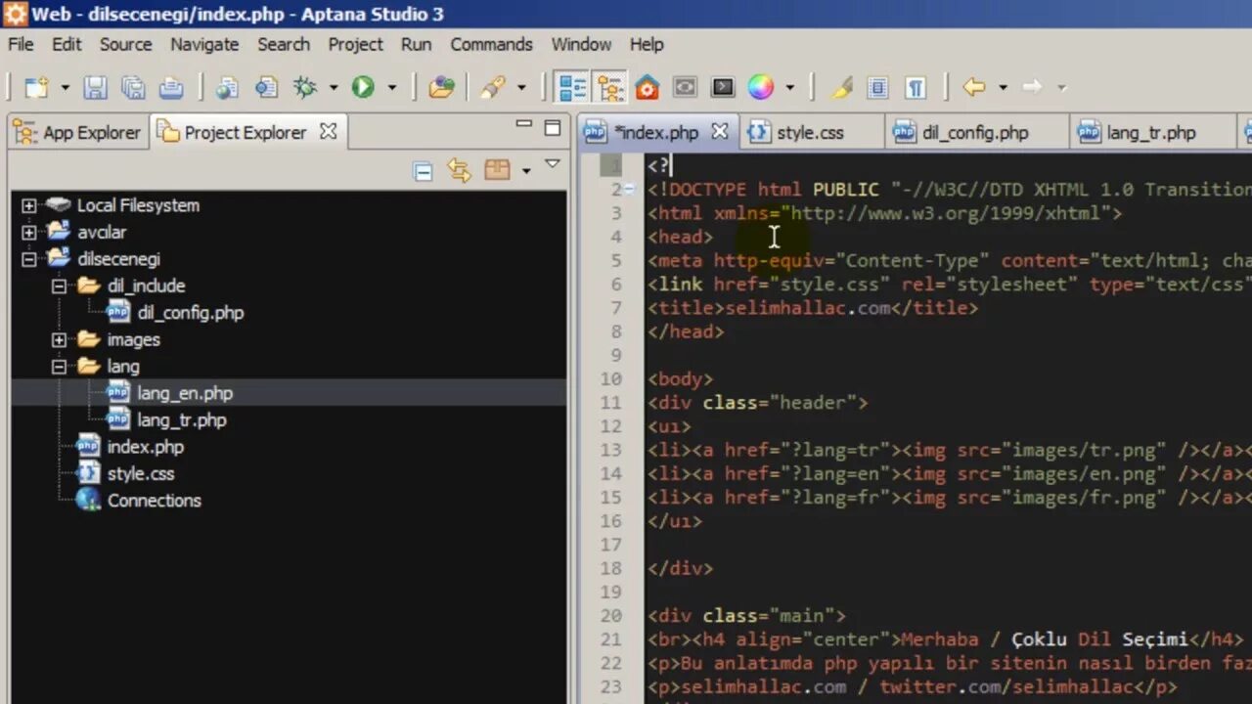Switch to the App Explorer tab
Screen dimensions: 1252x704
[78, 133]
